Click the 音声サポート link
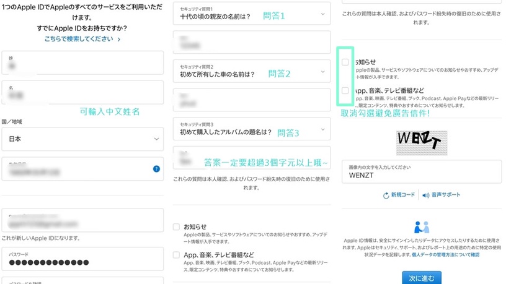The image size is (506, 284). click(x=446, y=195)
